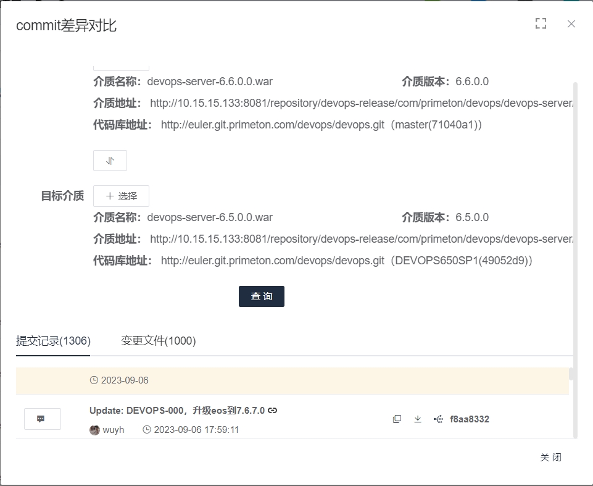Click the 6.6.0.0 artifact address URL

[362, 103]
